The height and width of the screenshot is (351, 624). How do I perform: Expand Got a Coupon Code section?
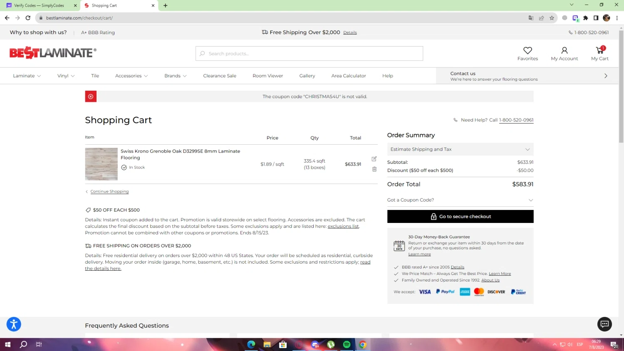pos(460,200)
